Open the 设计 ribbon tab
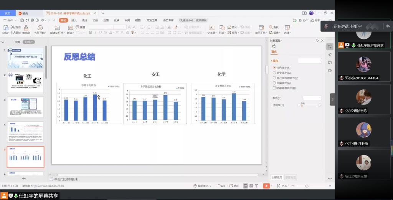The width and height of the screenshot is (393, 200). click(x=84, y=20)
